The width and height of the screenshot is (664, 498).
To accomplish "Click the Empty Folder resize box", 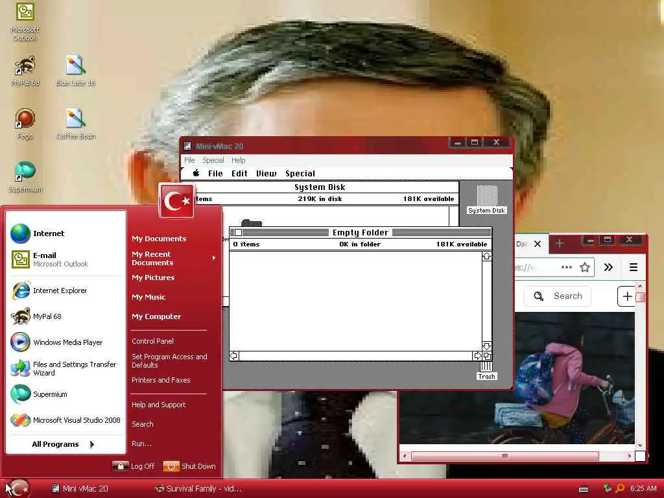I will 486,356.
